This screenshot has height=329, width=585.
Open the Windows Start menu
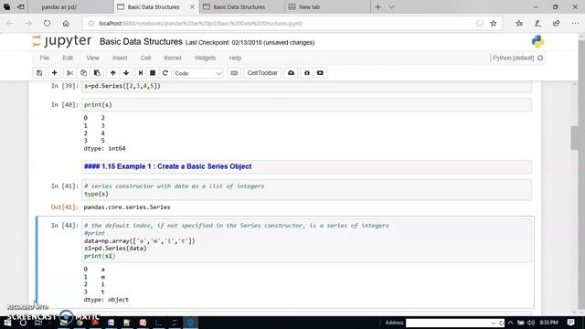coord(7,323)
